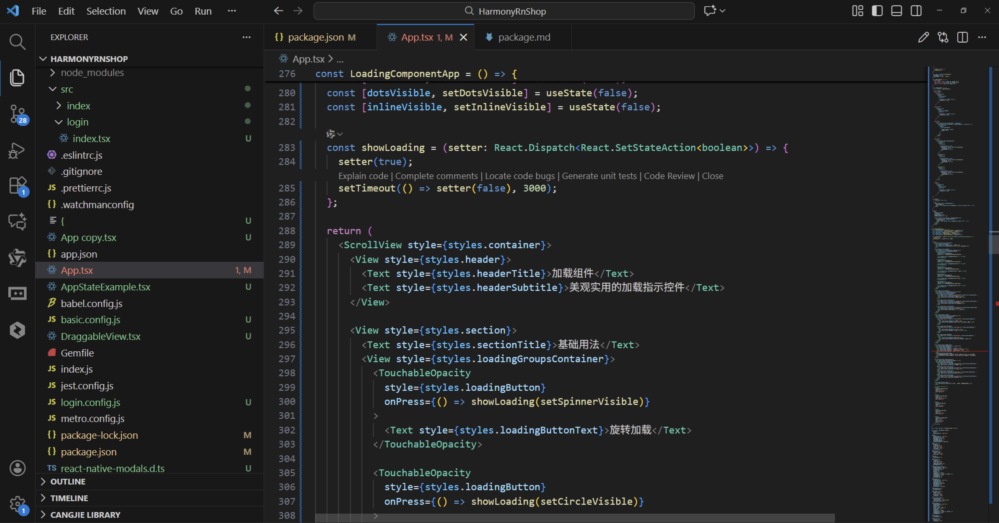Expand the node_modules folder
Viewport: 999px width, 523px height.
pos(92,73)
